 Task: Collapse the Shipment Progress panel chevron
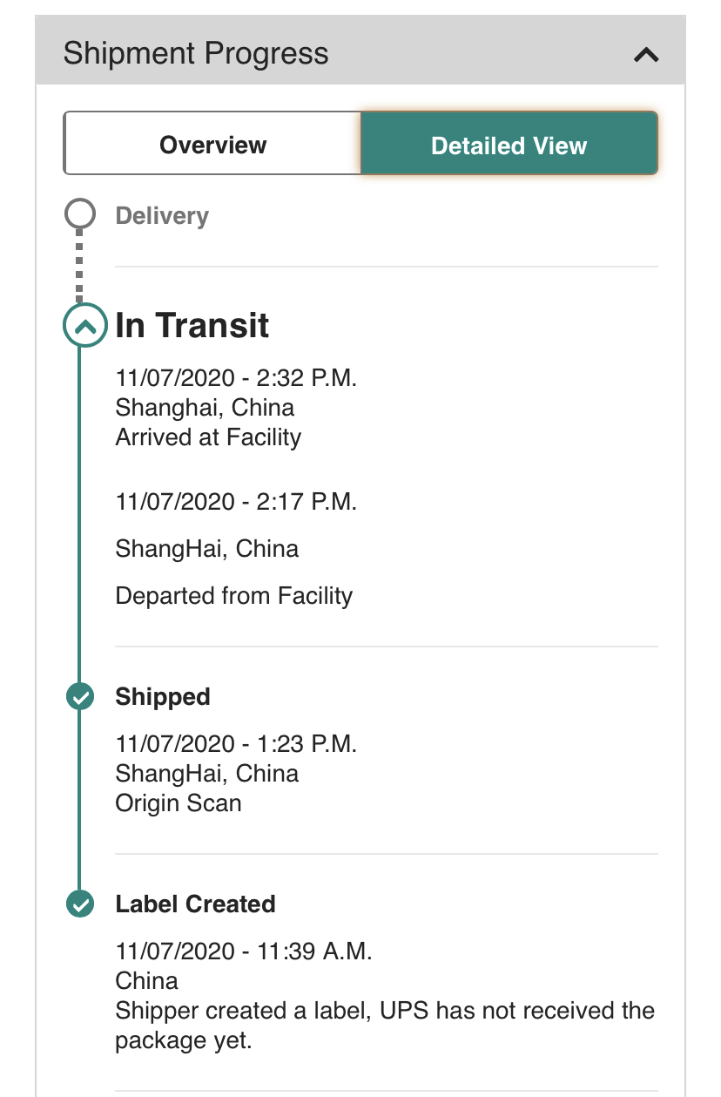646,55
